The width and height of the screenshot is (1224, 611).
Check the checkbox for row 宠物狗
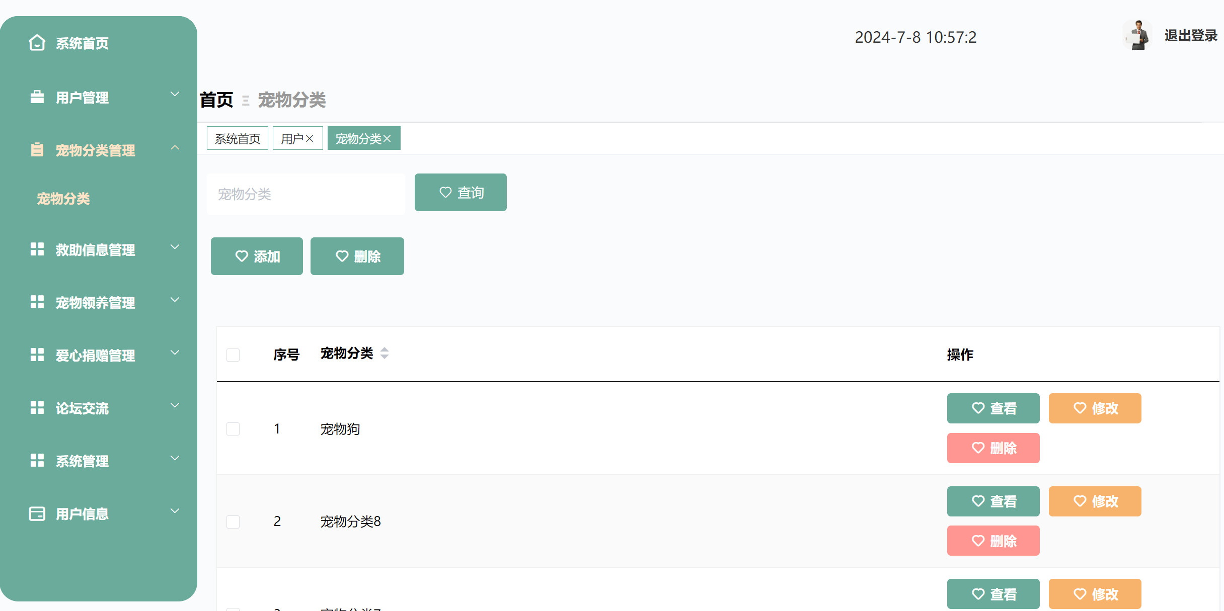[x=233, y=429]
